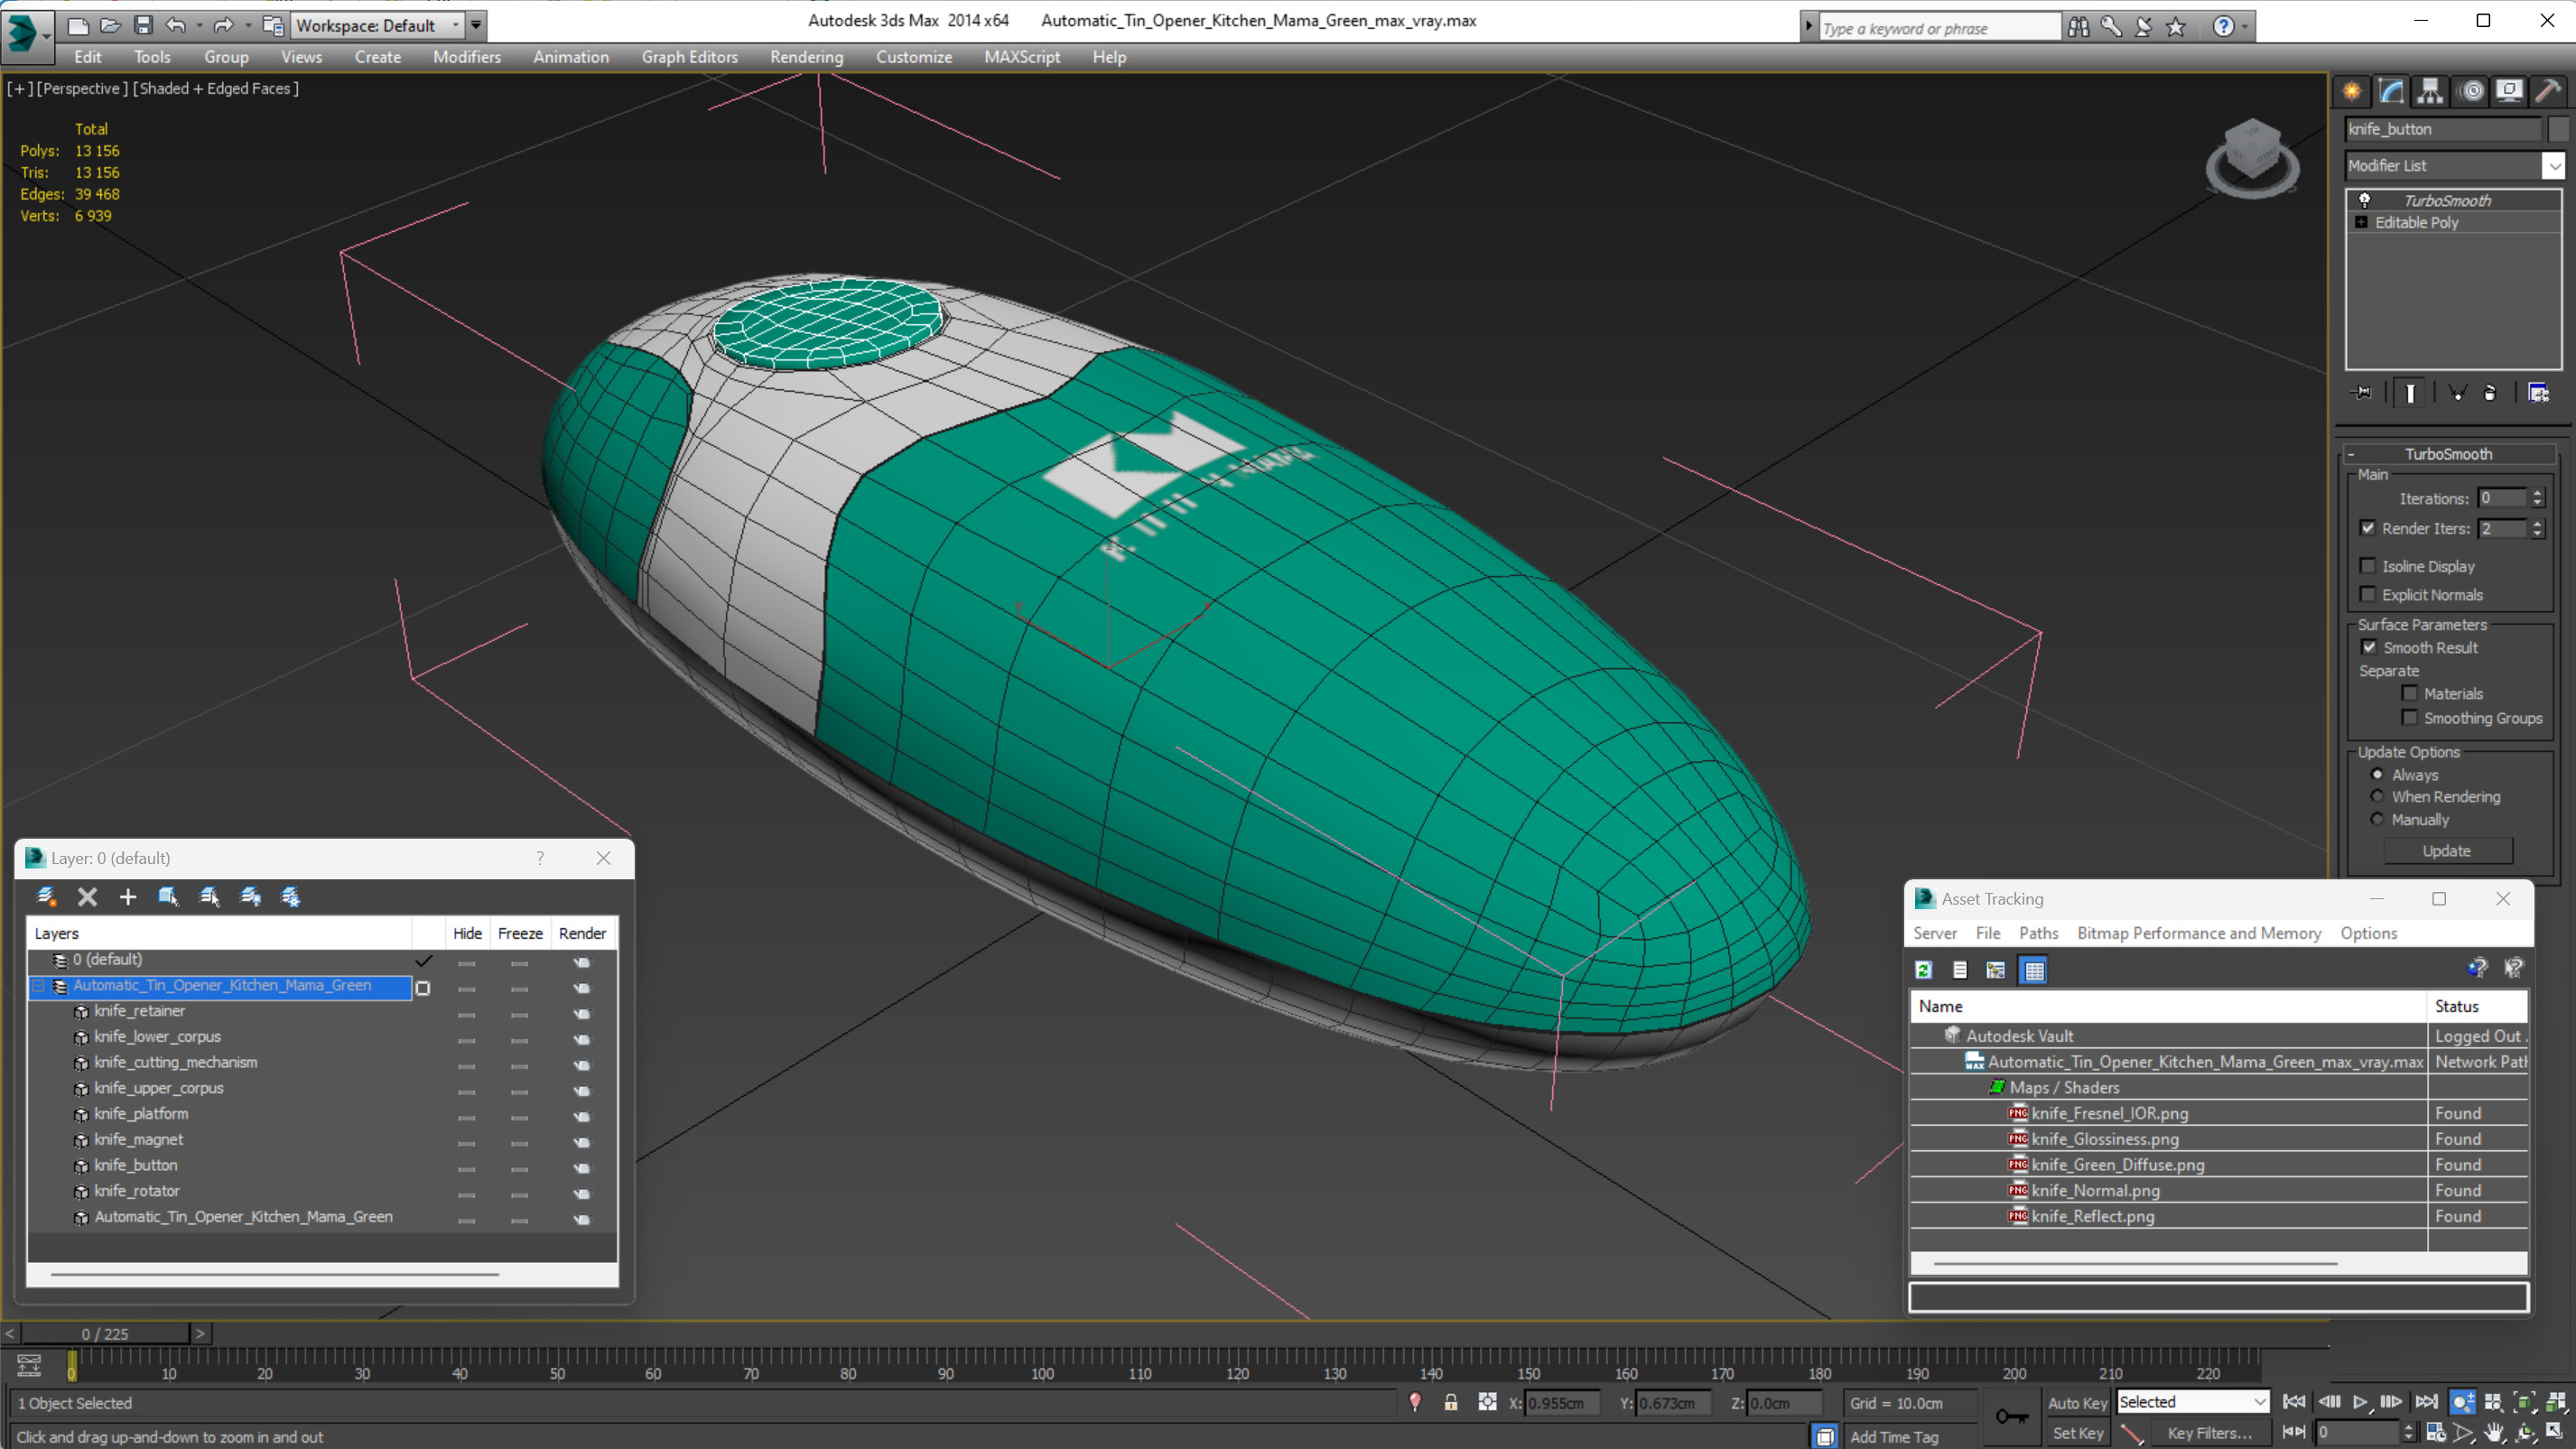Click Table View icon in Asset Tracking toolbar
This screenshot has width=2576, height=1449.
coord(2034,970)
